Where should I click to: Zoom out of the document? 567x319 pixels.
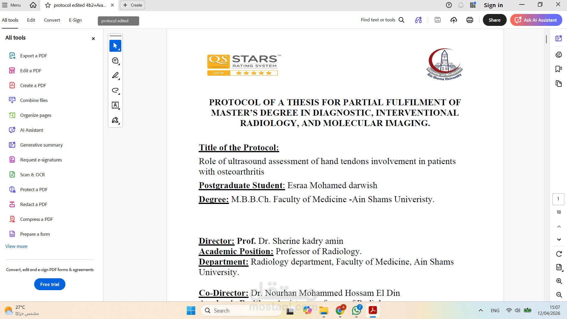point(559,295)
